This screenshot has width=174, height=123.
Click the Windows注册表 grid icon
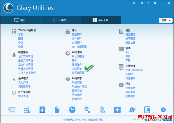click(x=14, y=31)
